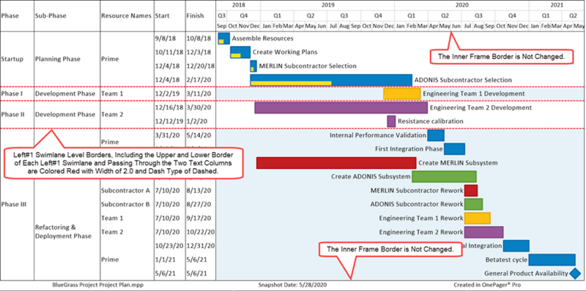
Task: Select the blue Assemble Resources task bar
Action: pyautogui.click(x=224, y=39)
